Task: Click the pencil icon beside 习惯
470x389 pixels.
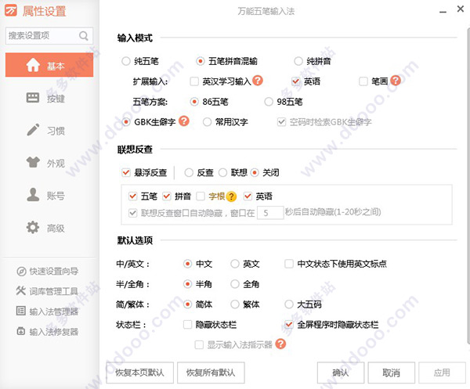Action: coord(33,130)
